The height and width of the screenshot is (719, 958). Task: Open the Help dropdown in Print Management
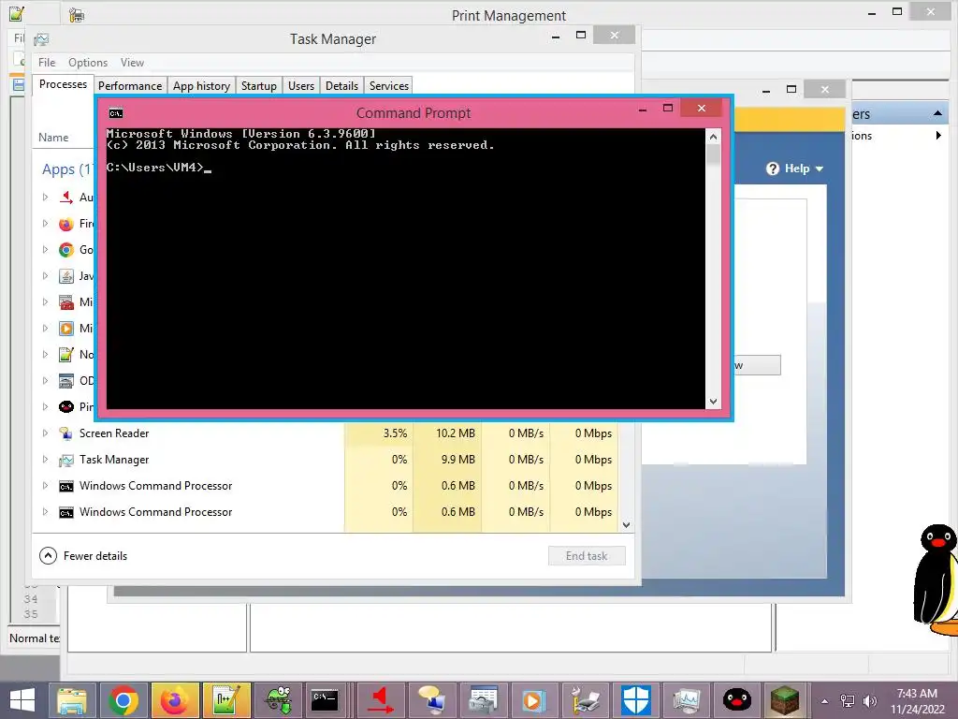[x=795, y=169]
